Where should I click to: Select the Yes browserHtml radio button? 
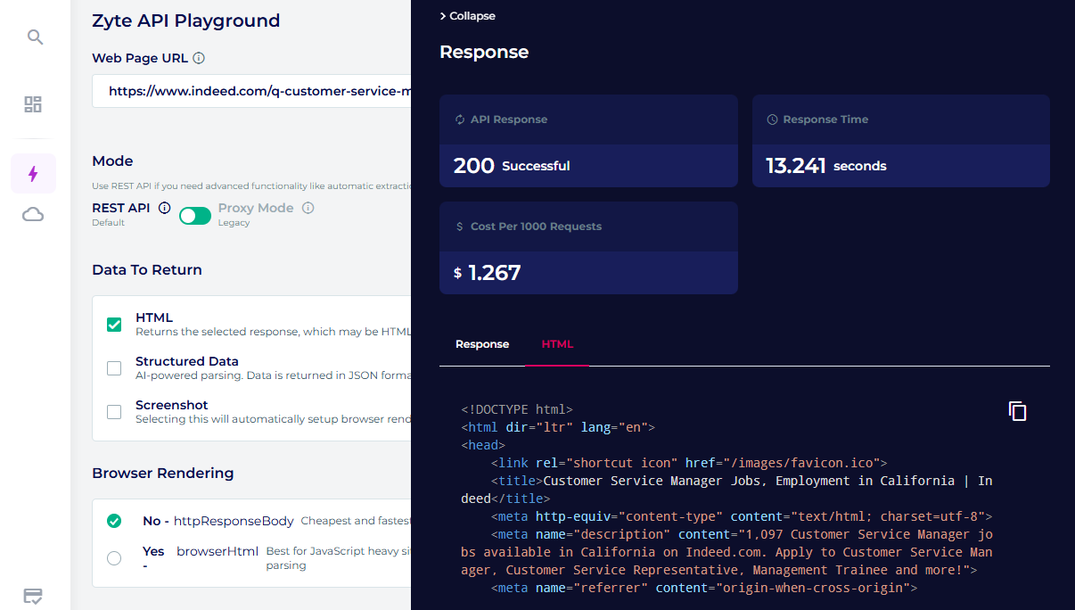113,557
